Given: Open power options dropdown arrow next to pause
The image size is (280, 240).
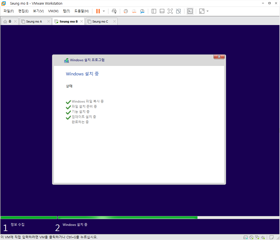Looking at the screenshot, I should tap(104, 11).
